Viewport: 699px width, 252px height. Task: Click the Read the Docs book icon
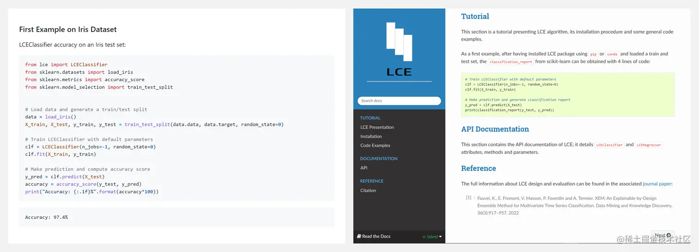359,236
